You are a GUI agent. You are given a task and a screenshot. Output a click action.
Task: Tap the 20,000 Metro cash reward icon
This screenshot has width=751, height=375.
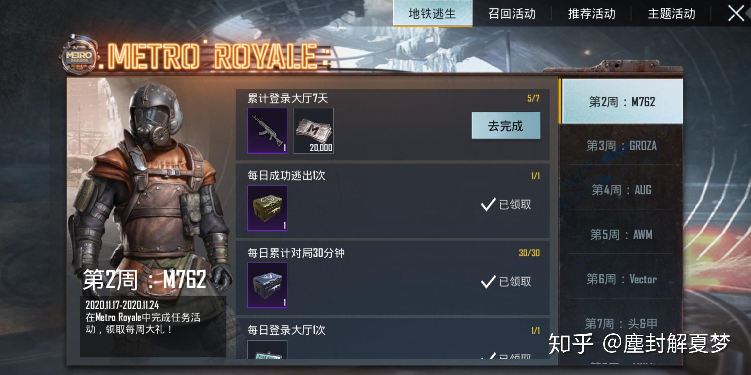[314, 131]
